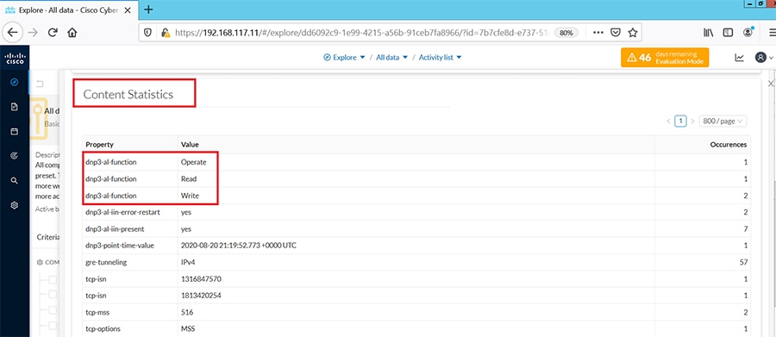This screenshot has height=337, width=776.
Task: Open the system statistics chart icon
Action: (740, 58)
